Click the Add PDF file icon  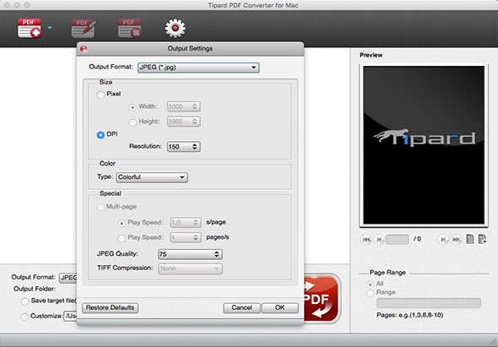coord(30,28)
